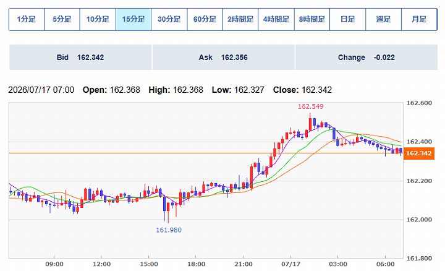Switch to the 月足 monthly chart
This screenshot has width=445, height=271.
pos(419,19)
